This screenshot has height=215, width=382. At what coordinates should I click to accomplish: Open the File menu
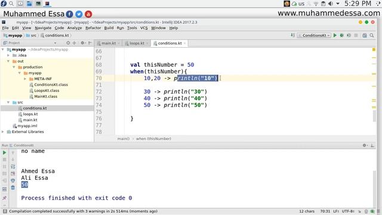(5, 28)
